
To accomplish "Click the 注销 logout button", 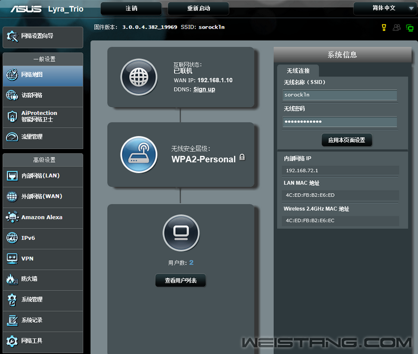I will click(x=131, y=9).
